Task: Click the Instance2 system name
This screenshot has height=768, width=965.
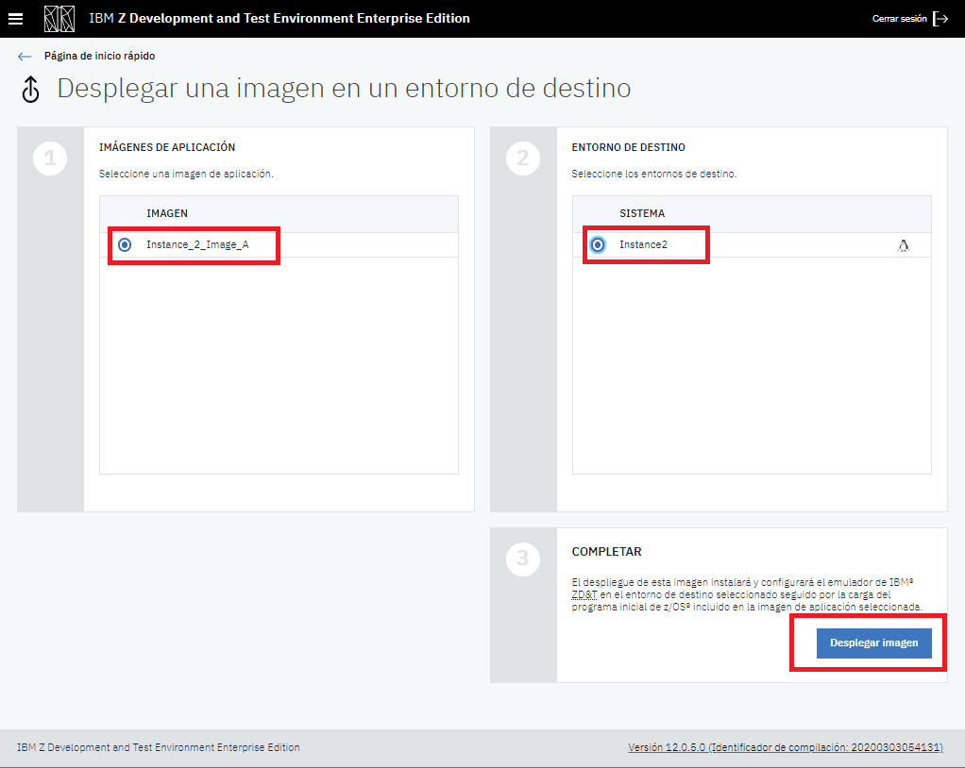Action: tap(643, 245)
